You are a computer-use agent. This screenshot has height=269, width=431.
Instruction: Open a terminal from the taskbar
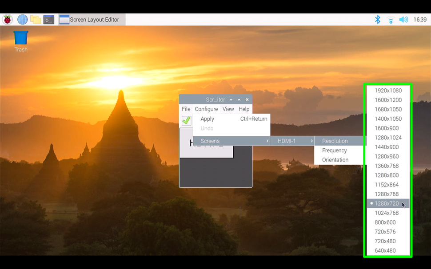48,19
